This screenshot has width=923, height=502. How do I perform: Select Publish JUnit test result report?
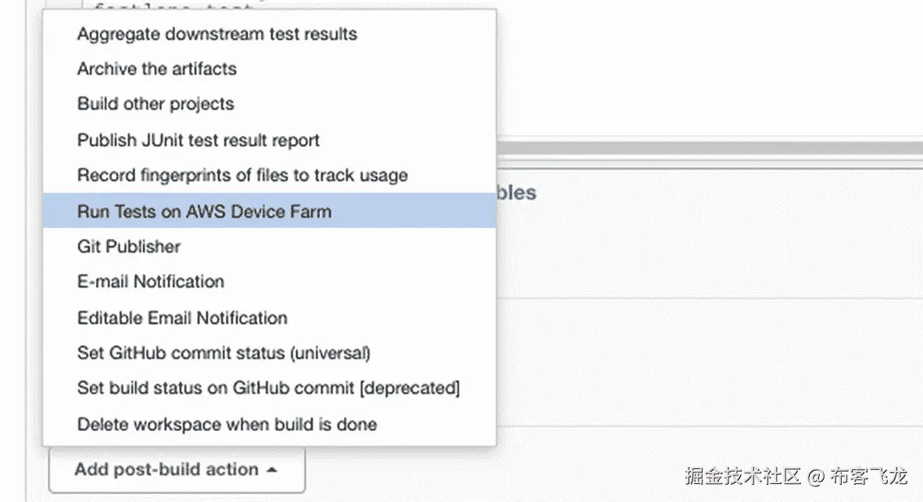[198, 141]
